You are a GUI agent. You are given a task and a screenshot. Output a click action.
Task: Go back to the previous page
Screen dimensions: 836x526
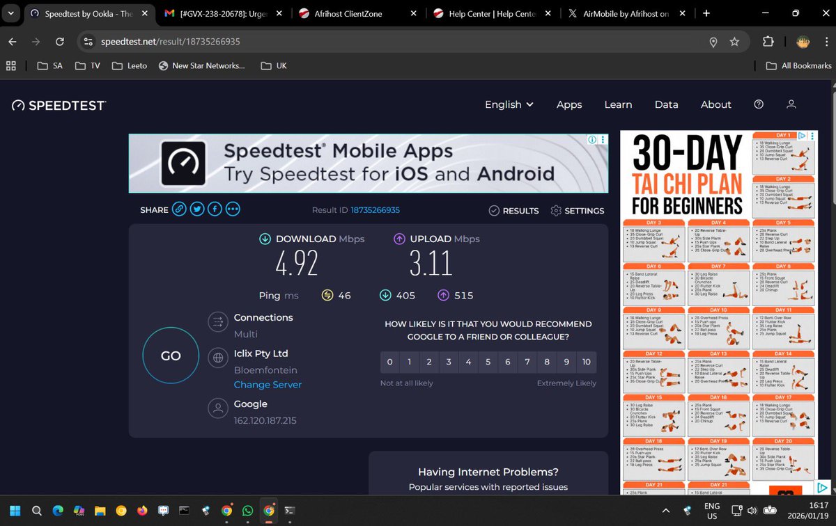[x=13, y=42]
